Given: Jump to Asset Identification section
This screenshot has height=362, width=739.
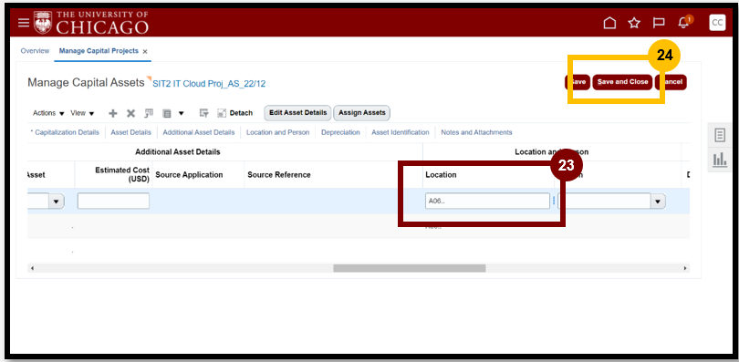Looking at the screenshot, I should [401, 132].
